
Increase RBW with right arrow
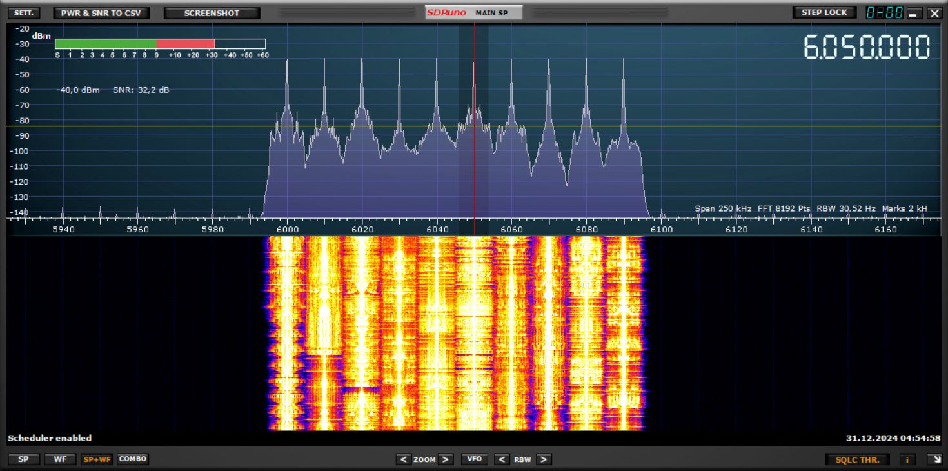pos(544,459)
